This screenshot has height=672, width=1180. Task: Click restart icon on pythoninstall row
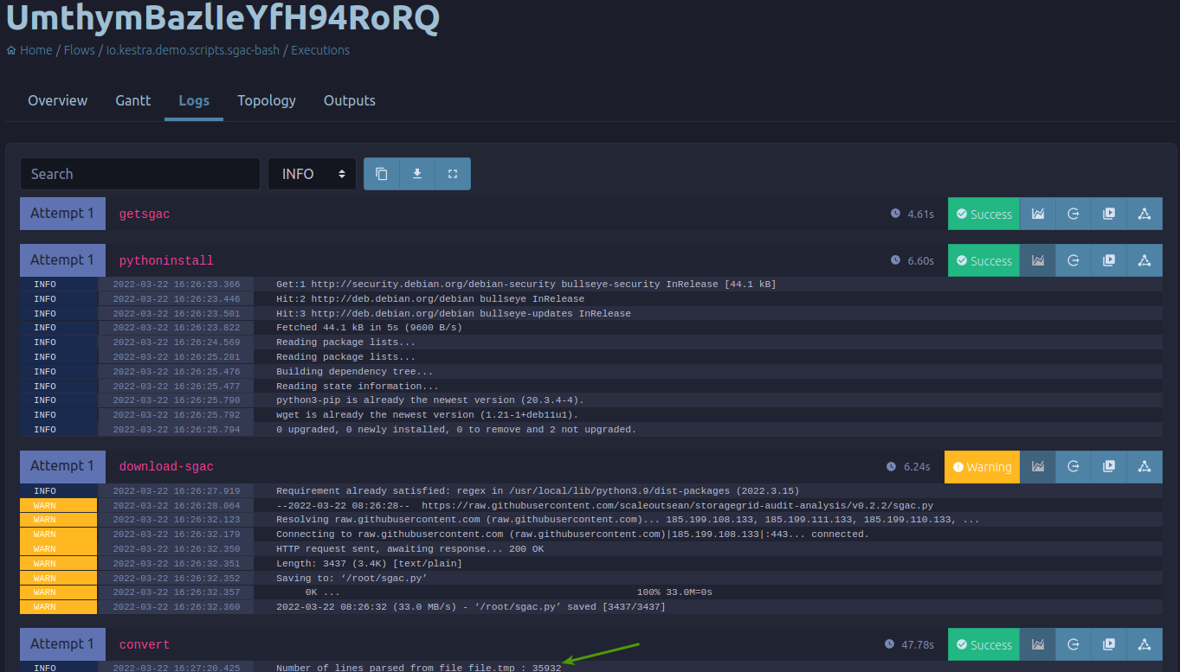[x=1109, y=260]
